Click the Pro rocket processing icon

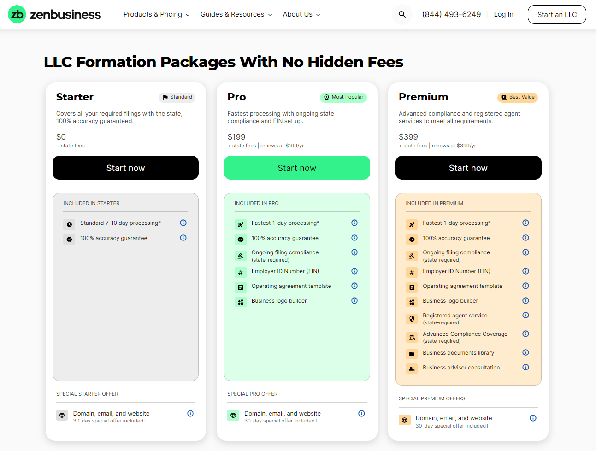tap(241, 225)
